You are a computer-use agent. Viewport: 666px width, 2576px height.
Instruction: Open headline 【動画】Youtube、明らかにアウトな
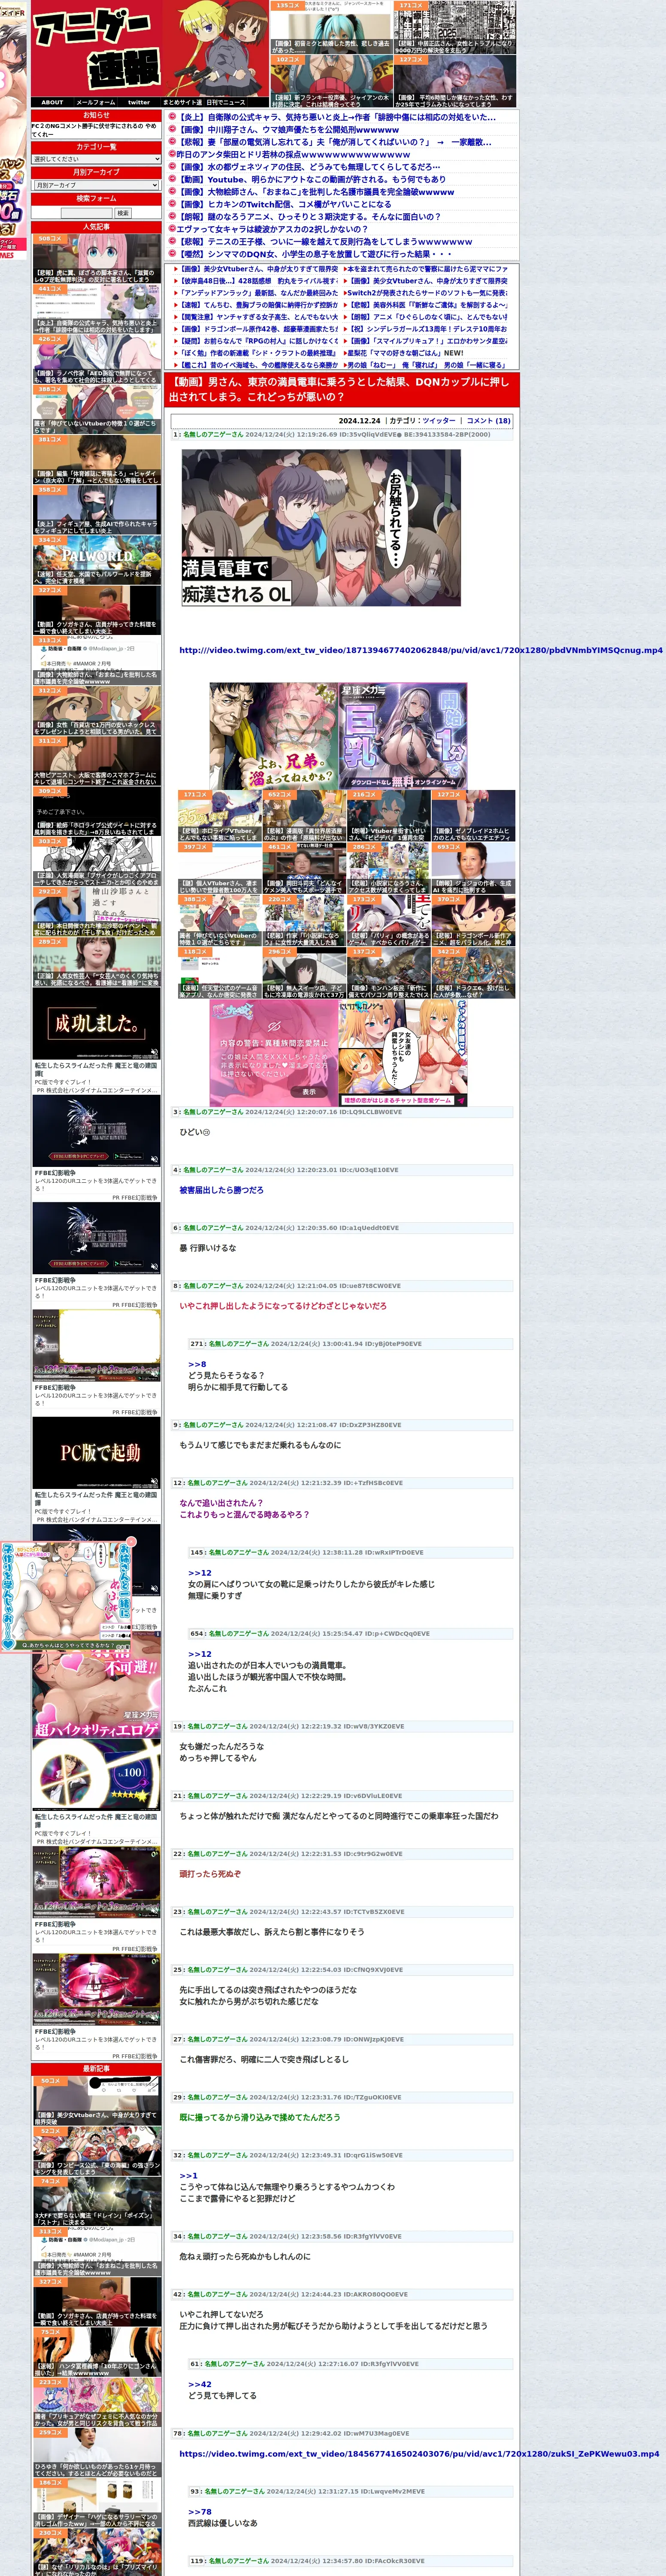[312, 179]
